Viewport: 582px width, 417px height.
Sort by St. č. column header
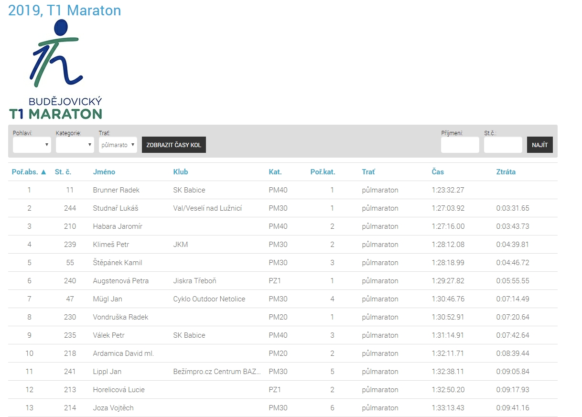click(63, 172)
